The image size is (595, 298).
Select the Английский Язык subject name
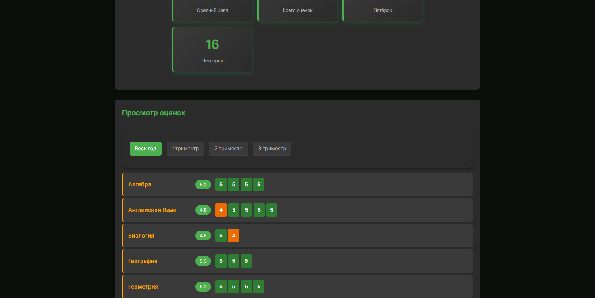[152, 210]
